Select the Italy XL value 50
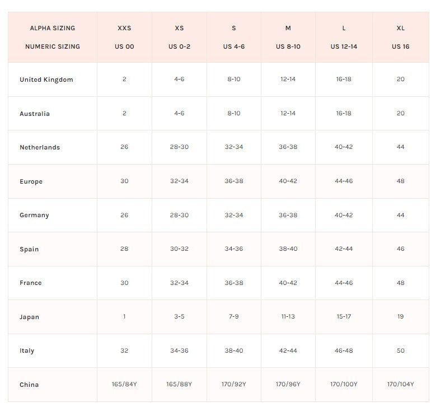This screenshot has width=436, height=407. 401,350
